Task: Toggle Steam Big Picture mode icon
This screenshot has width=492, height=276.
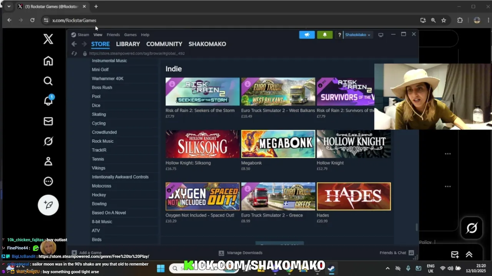Action: point(381,34)
